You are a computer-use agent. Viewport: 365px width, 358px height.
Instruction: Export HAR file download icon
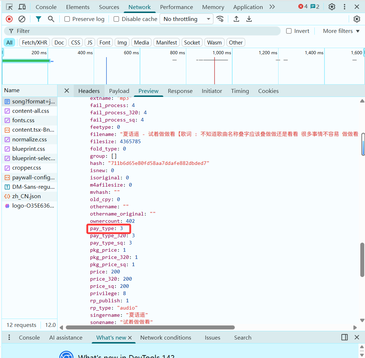point(249,19)
